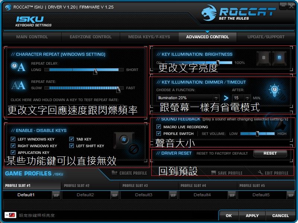The image size is (298, 223).
Task: Toggle Macro Live Recording sound feedback checkbox
Action: pos(159,127)
